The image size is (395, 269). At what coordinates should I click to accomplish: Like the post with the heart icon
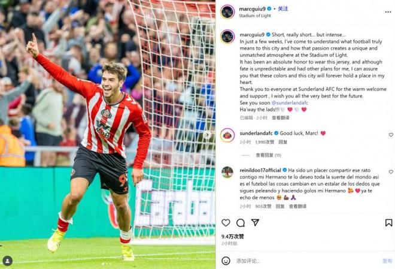(x=226, y=223)
